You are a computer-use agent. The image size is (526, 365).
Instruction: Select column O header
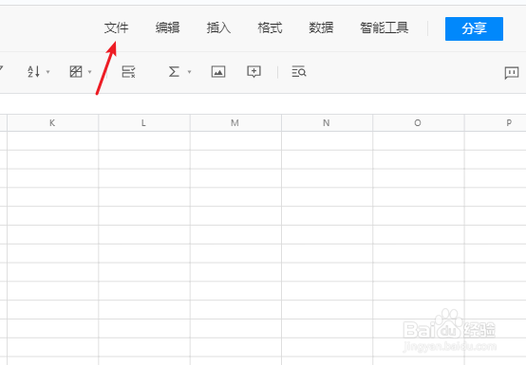pyautogui.click(x=419, y=123)
